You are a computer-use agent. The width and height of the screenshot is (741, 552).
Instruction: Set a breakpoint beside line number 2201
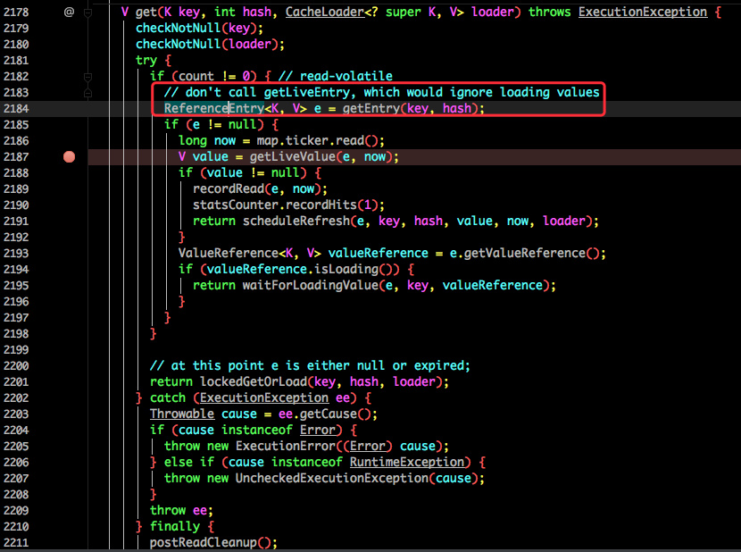[x=69, y=381]
